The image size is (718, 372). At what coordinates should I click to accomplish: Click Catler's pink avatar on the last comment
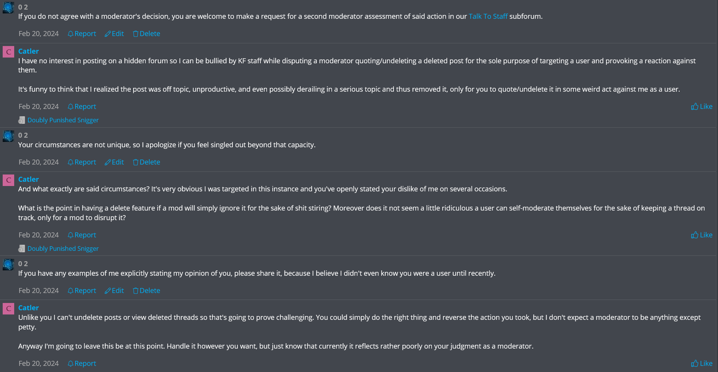pyautogui.click(x=8, y=309)
